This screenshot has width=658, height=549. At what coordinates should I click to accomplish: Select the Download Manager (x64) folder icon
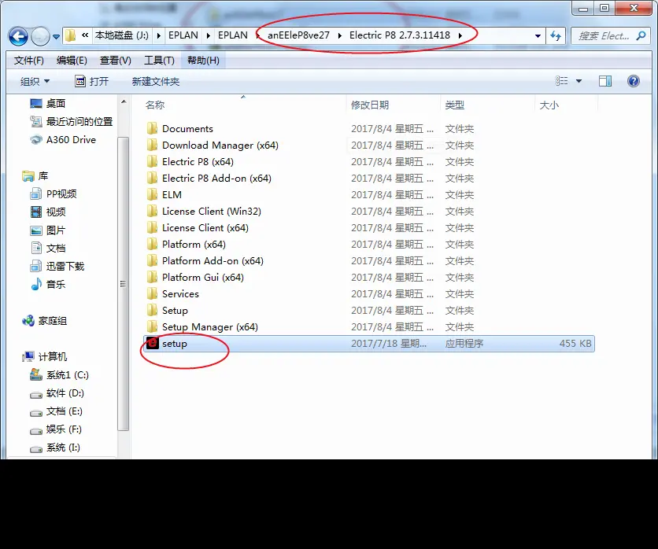coord(152,145)
